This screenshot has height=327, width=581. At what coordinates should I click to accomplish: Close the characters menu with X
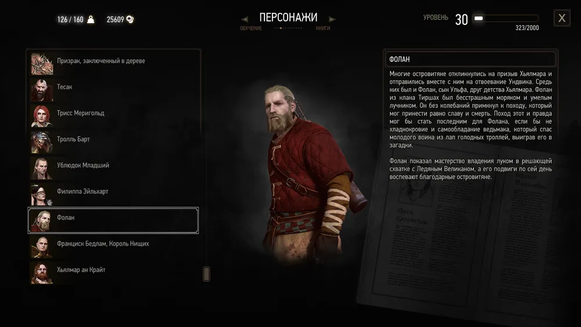(x=562, y=18)
